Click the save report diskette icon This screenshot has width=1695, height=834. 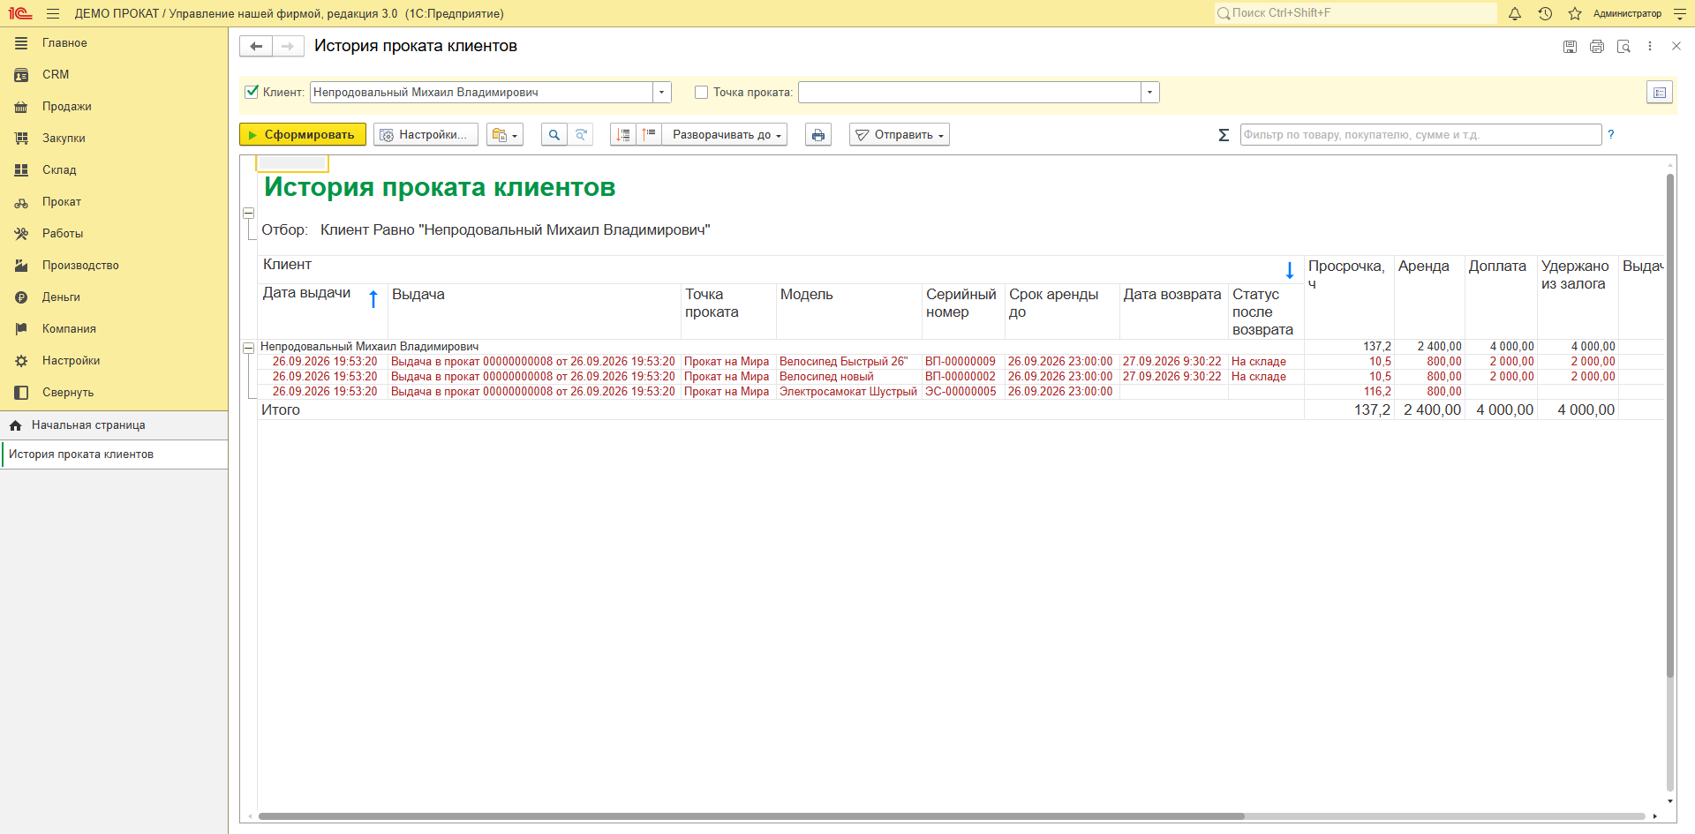[1570, 47]
